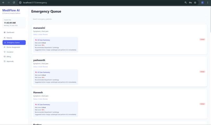The width and height of the screenshot is (211, 125).
Task: Click the site info icon in address bar
Action: 20,3
